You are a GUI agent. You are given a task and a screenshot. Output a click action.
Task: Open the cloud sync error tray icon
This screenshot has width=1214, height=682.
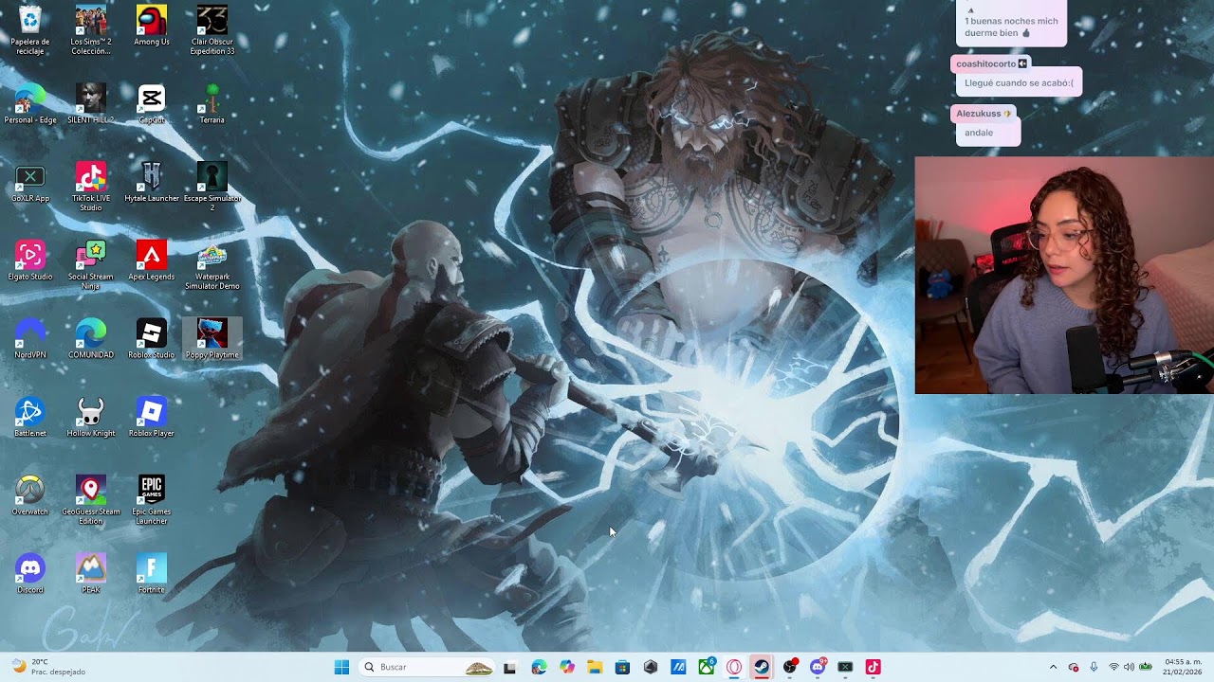tap(1074, 667)
